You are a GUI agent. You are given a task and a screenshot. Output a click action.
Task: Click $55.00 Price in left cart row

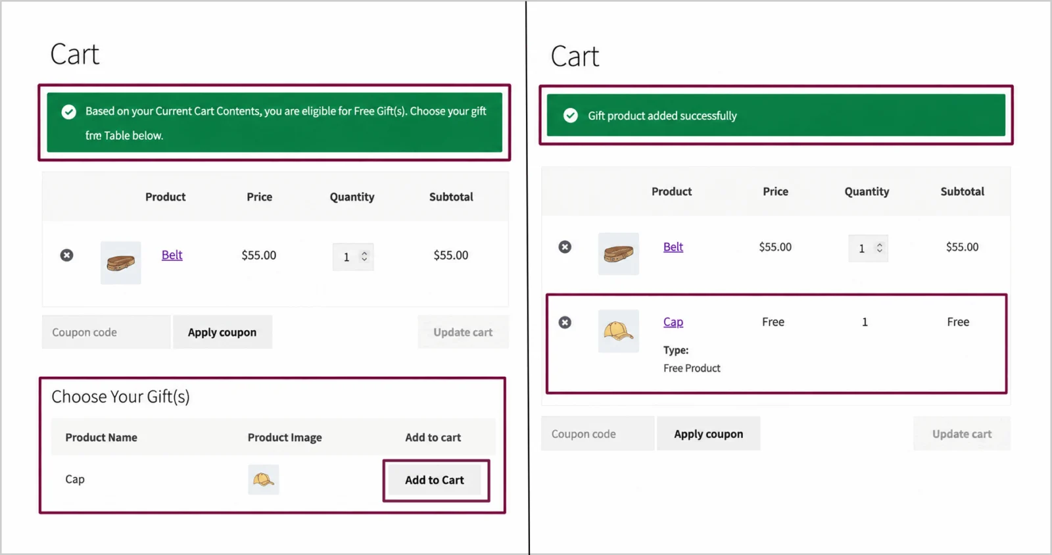pos(258,255)
